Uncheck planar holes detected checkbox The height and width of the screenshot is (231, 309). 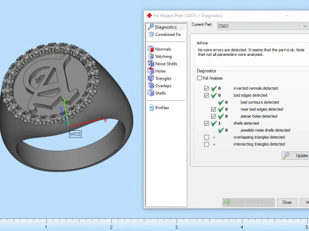pyautogui.click(x=213, y=116)
